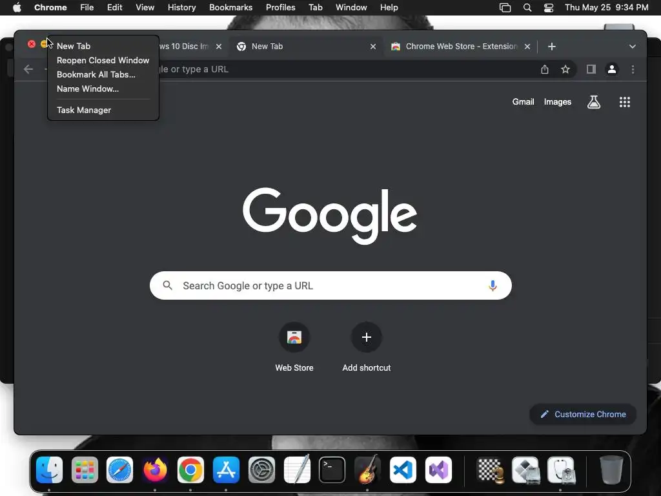Close the Chrome Web Store tab
The height and width of the screenshot is (496, 661).
tap(527, 46)
